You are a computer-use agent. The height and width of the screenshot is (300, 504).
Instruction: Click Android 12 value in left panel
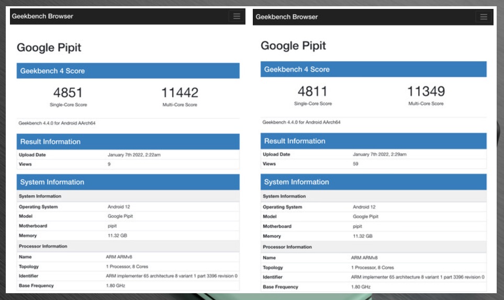point(119,206)
